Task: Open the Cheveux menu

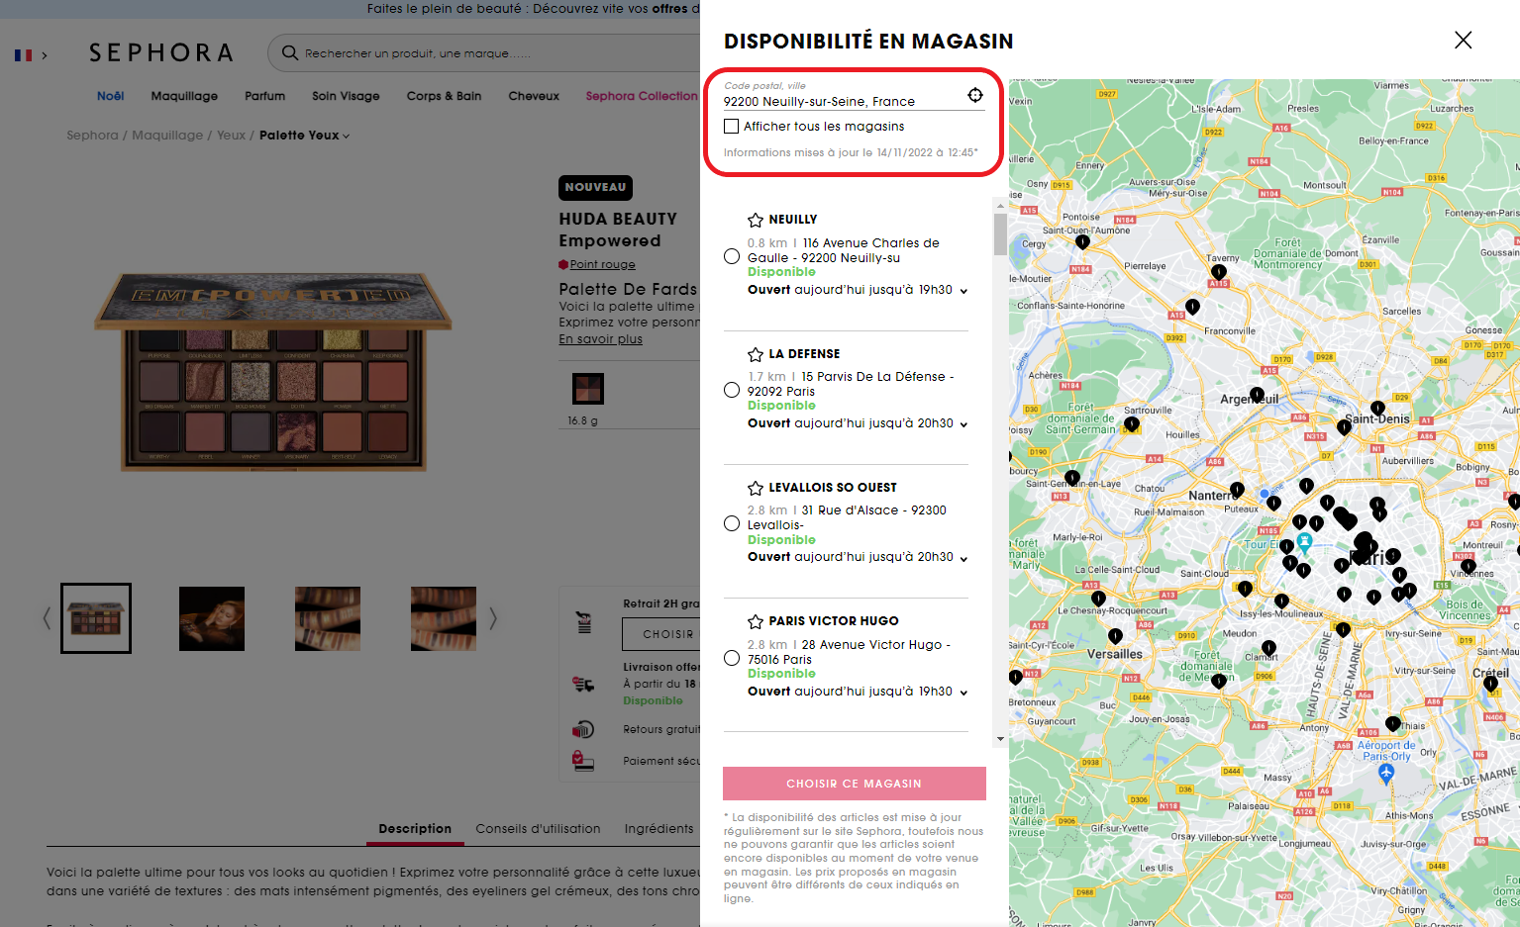Action: [x=534, y=96]
